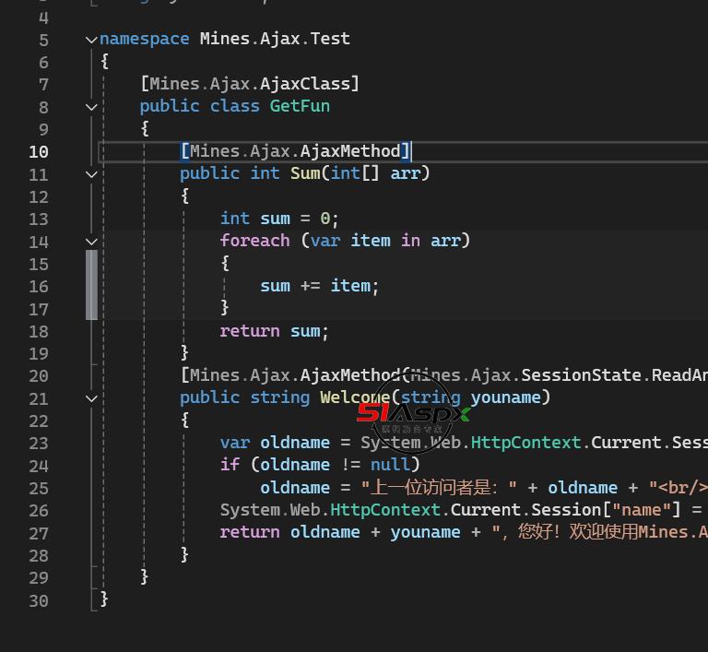
Task: Click the oldname variable in the if condition
Action: coord(295,465)
